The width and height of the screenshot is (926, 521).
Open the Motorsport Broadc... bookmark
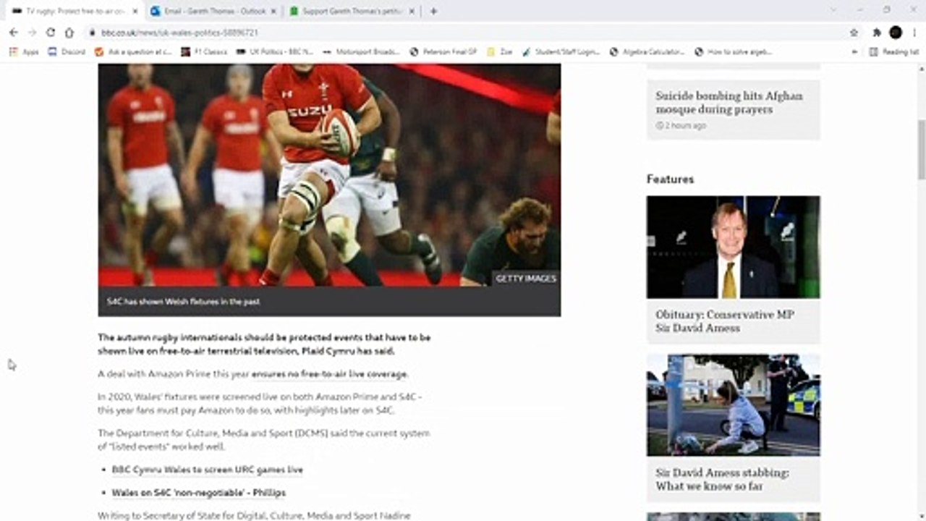click(x=362, y=52)
